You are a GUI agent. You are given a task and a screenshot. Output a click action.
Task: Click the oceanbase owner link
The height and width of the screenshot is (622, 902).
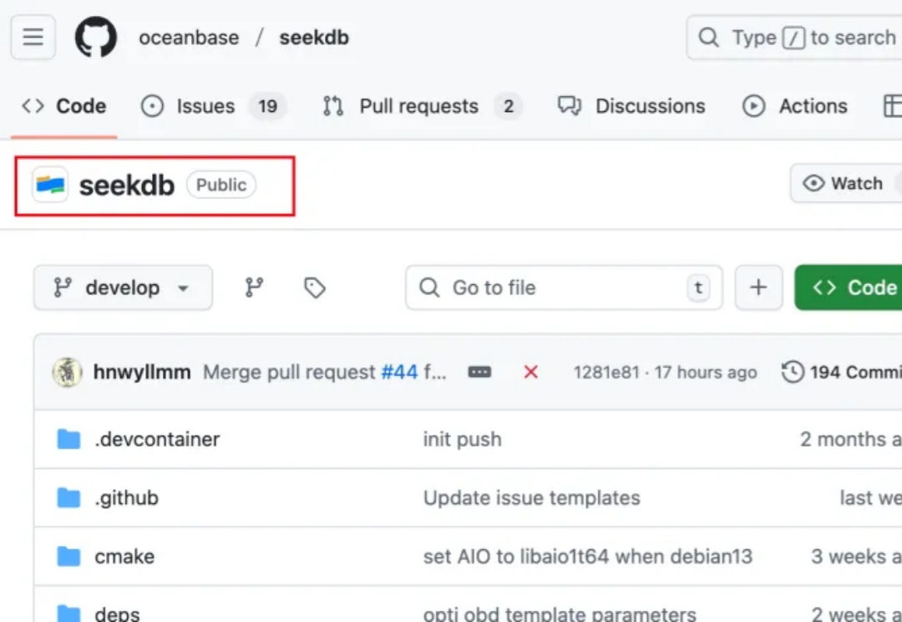click(x=189, y=38)
